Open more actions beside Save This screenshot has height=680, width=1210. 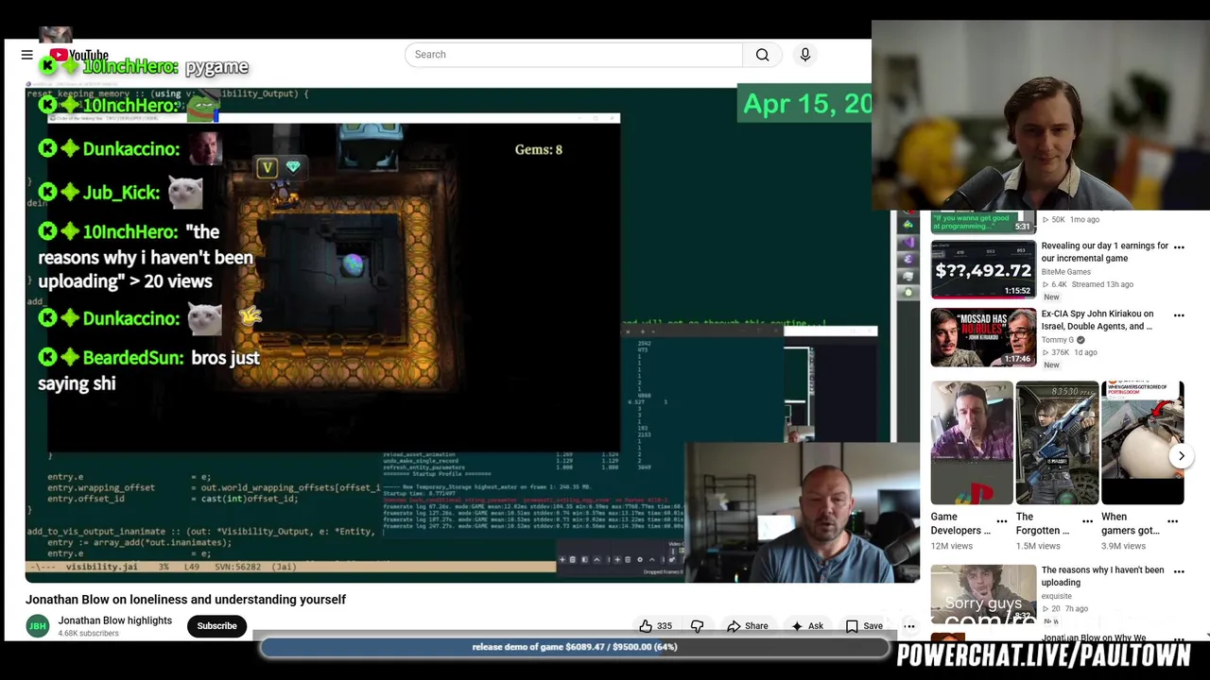click(x=909, y=626)
